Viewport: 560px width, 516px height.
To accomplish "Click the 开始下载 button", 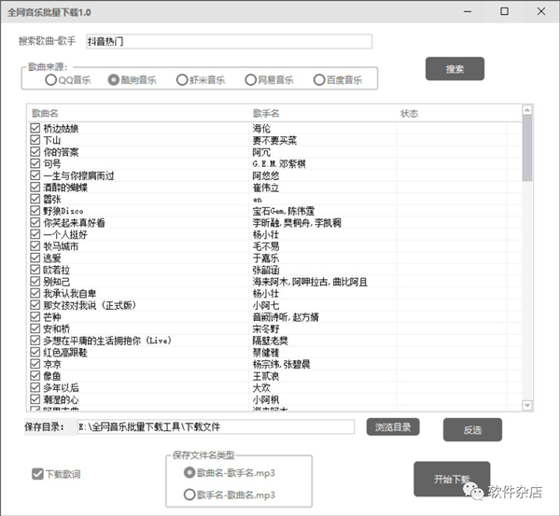I will click(x=452, y=479).
